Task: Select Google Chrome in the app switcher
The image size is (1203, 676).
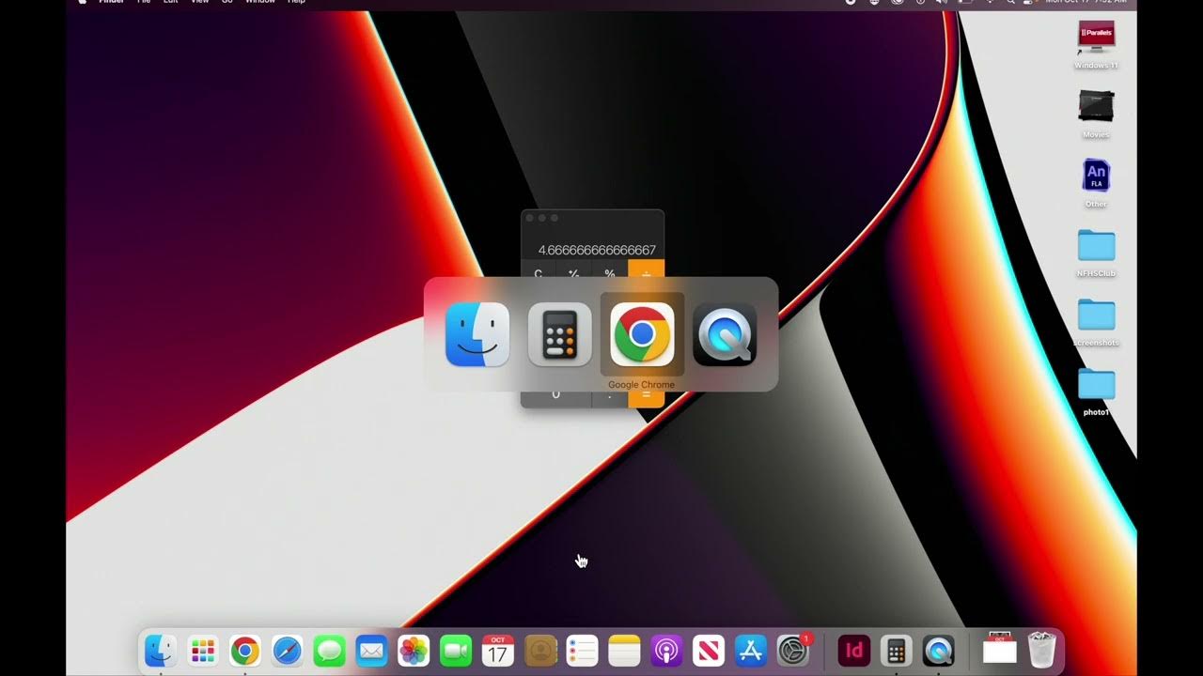Action: pos(642,334)
